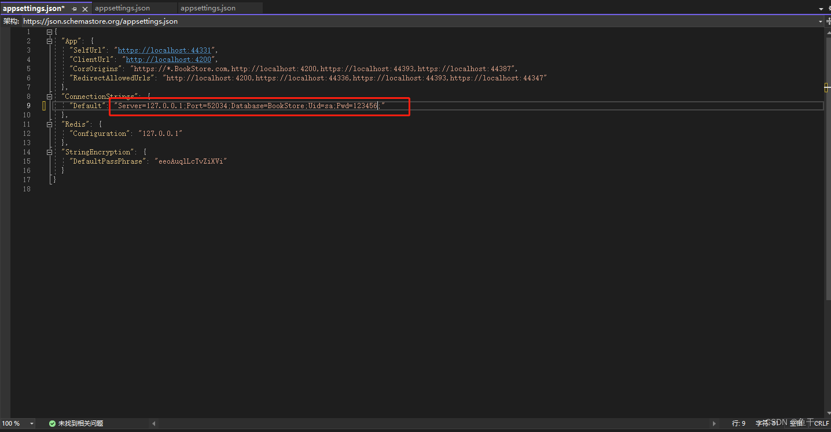Switch to the third appsettings.json tab
Viewport: 831px width, 432px height.
(x=208, y=8)
